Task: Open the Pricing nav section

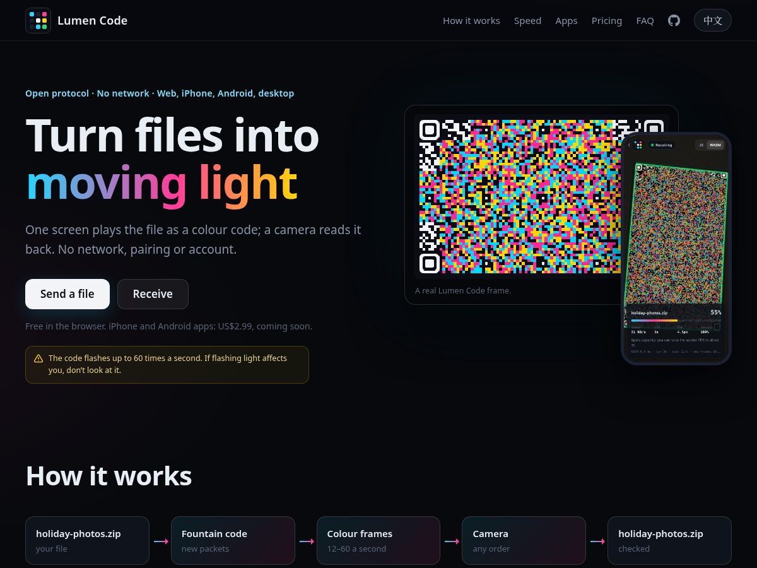Action: (607, 21)
